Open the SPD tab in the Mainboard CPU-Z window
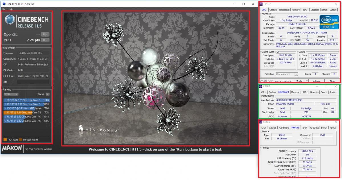This screenshot has width=342, height=180. click(304, 92)
